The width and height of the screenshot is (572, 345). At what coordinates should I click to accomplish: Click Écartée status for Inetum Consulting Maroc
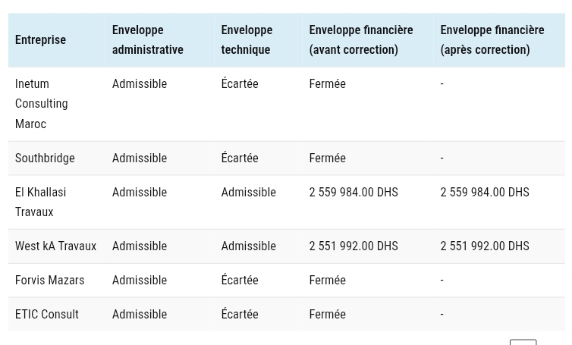click(x=239, y=83)
